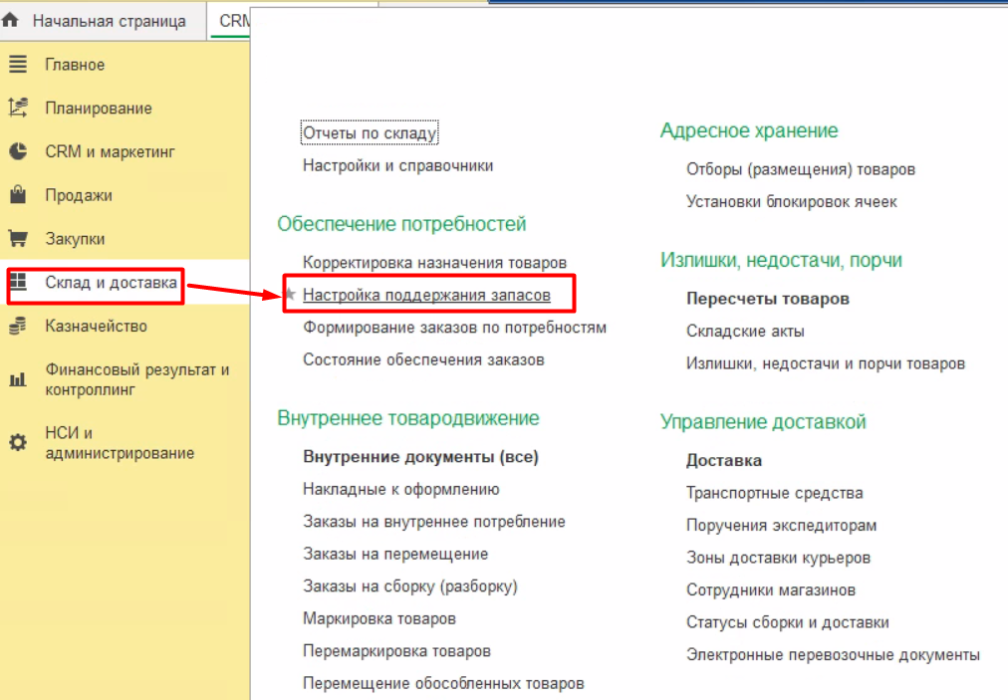Open Пересчеты товаров link

[x=767, y=299]
